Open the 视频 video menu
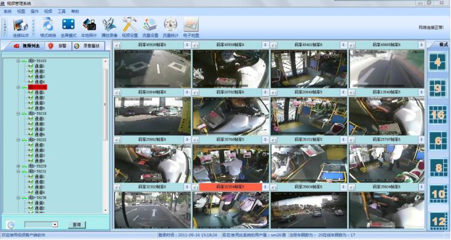The image size is (451, 240). (x=48, y=12)
